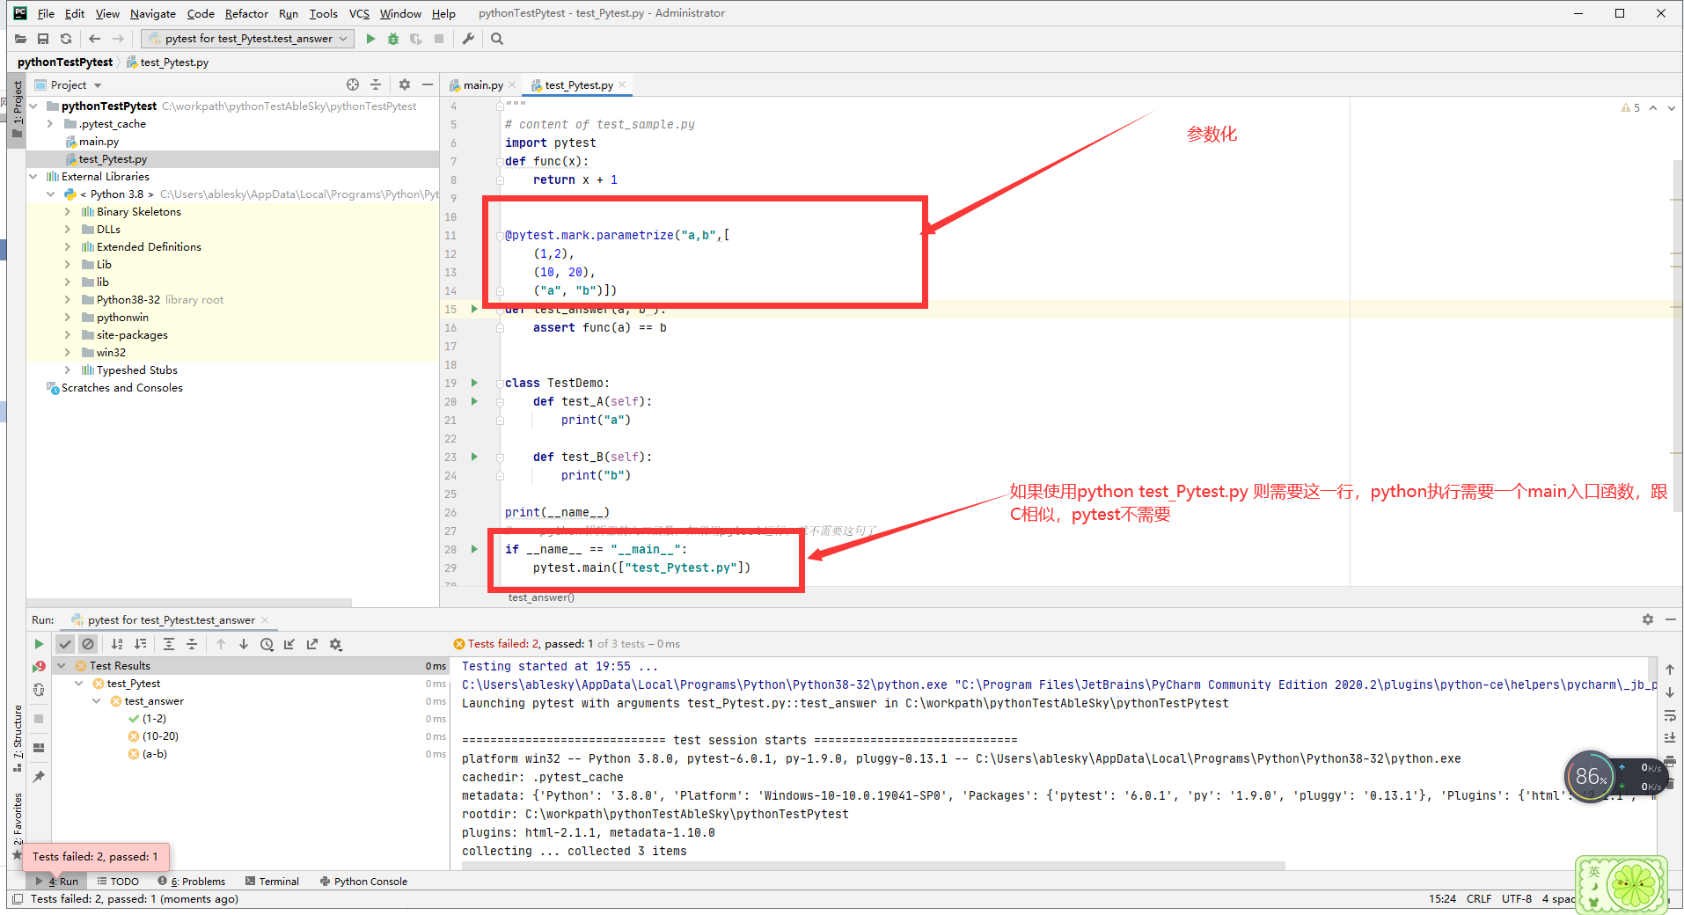Viewport: 1684px width, 915px height.
Task: Click the warnings count inspection widget
Action: (x=1630, y=107)
